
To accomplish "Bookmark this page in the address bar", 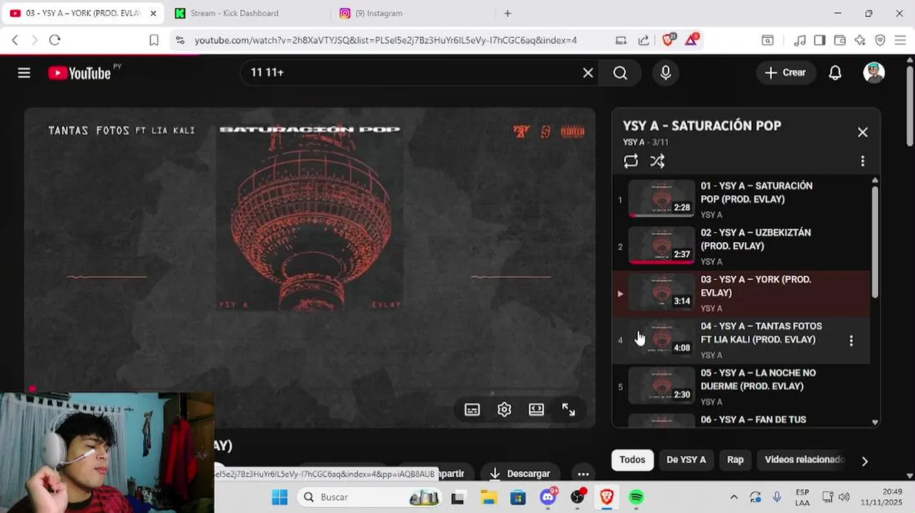I will 153,41.
